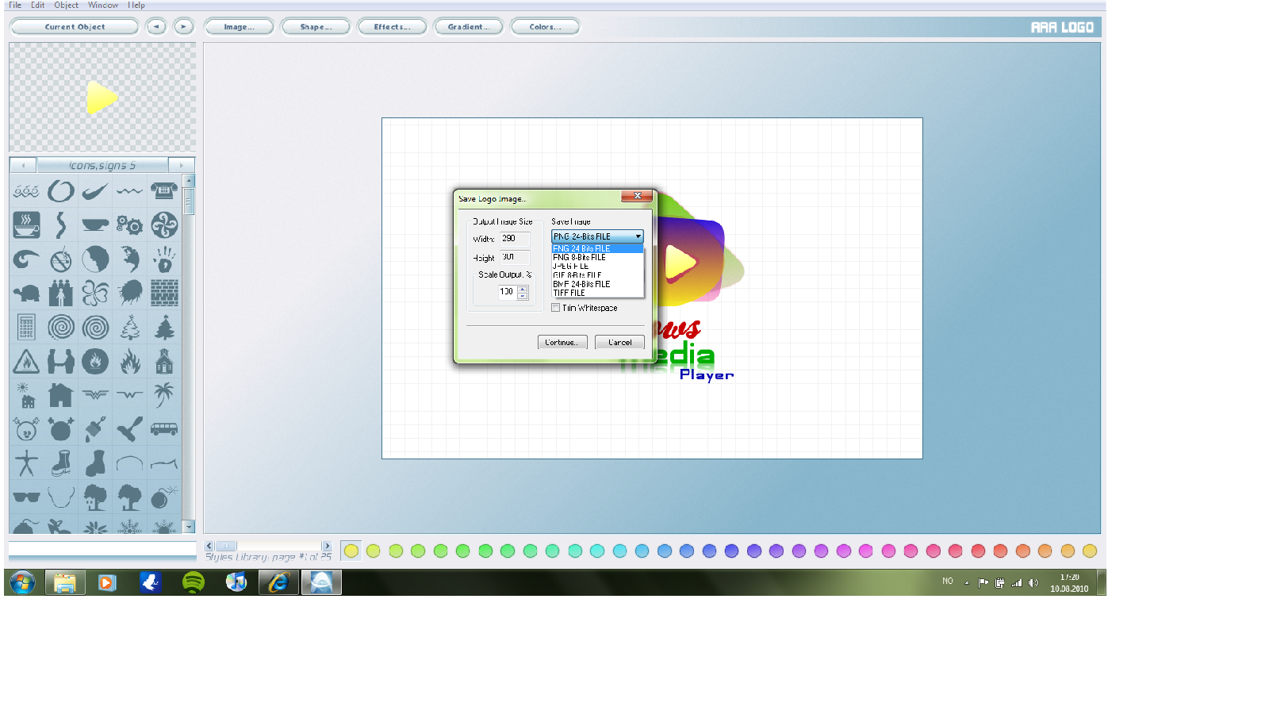Choose PNG 24-Bits FILE highlighted option
The image size is (1269, 714).
[597, 248]
